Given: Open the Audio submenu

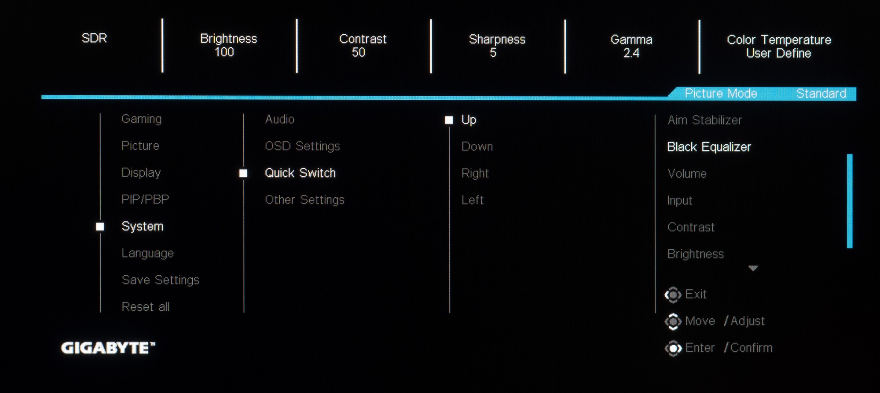Looking at the screenshot, I should click(x=280, y=120).
